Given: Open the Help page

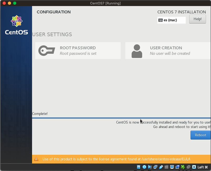Looking at the screenshot, I should 197,19.
